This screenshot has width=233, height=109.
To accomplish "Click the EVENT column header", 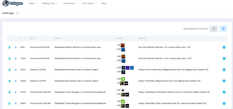I will coord(58,38).
